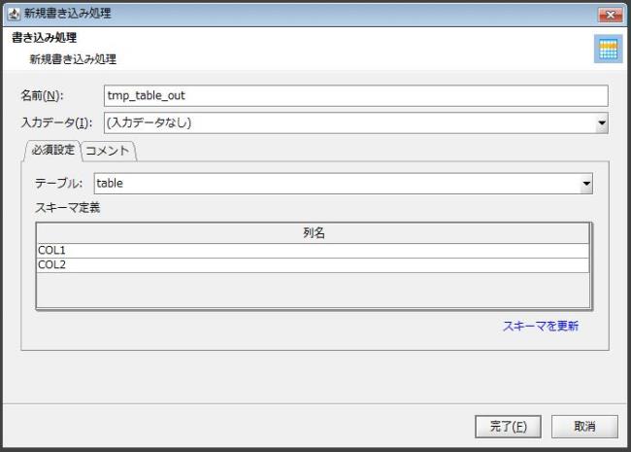Viewport: 631px width, 452px height.
Task: Click the スキーマ定義 label text
Action: (x=68, y=207)
